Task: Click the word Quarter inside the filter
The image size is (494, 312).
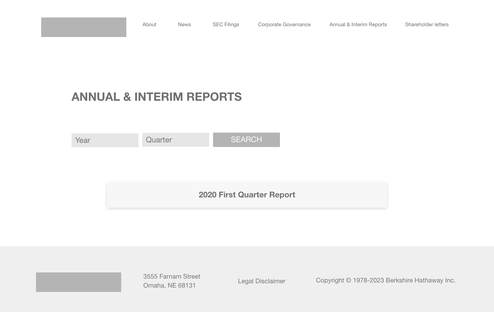Action: click(x=159, y=140)
